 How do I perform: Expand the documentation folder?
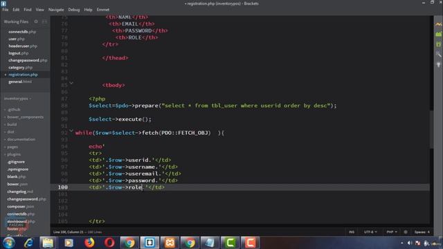click(21, 140)
